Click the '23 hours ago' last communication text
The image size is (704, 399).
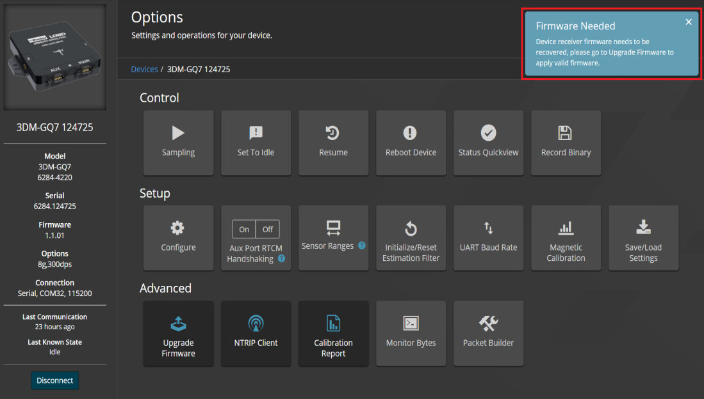[55, 327]
